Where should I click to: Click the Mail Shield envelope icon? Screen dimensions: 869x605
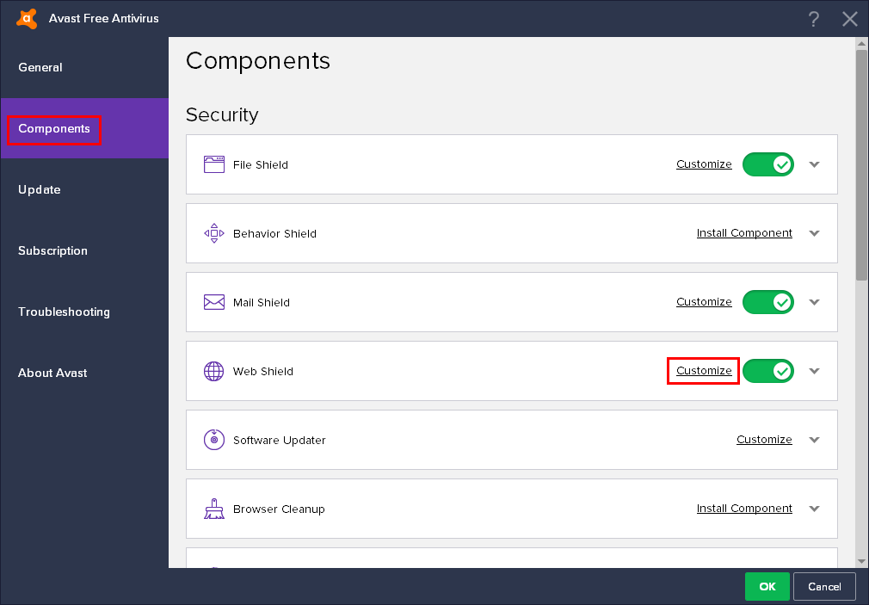click(x=214, y=302)
